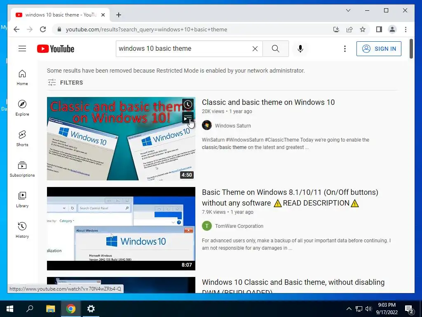
Task: Click the install app icon in address bar
Action: (x=336, y=29)
